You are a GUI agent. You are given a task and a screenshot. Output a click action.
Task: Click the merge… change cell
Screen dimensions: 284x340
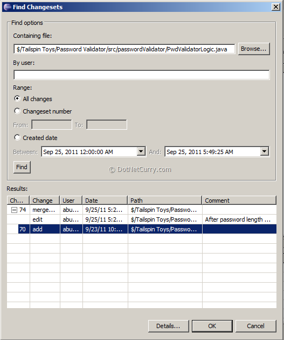[44, 210]
